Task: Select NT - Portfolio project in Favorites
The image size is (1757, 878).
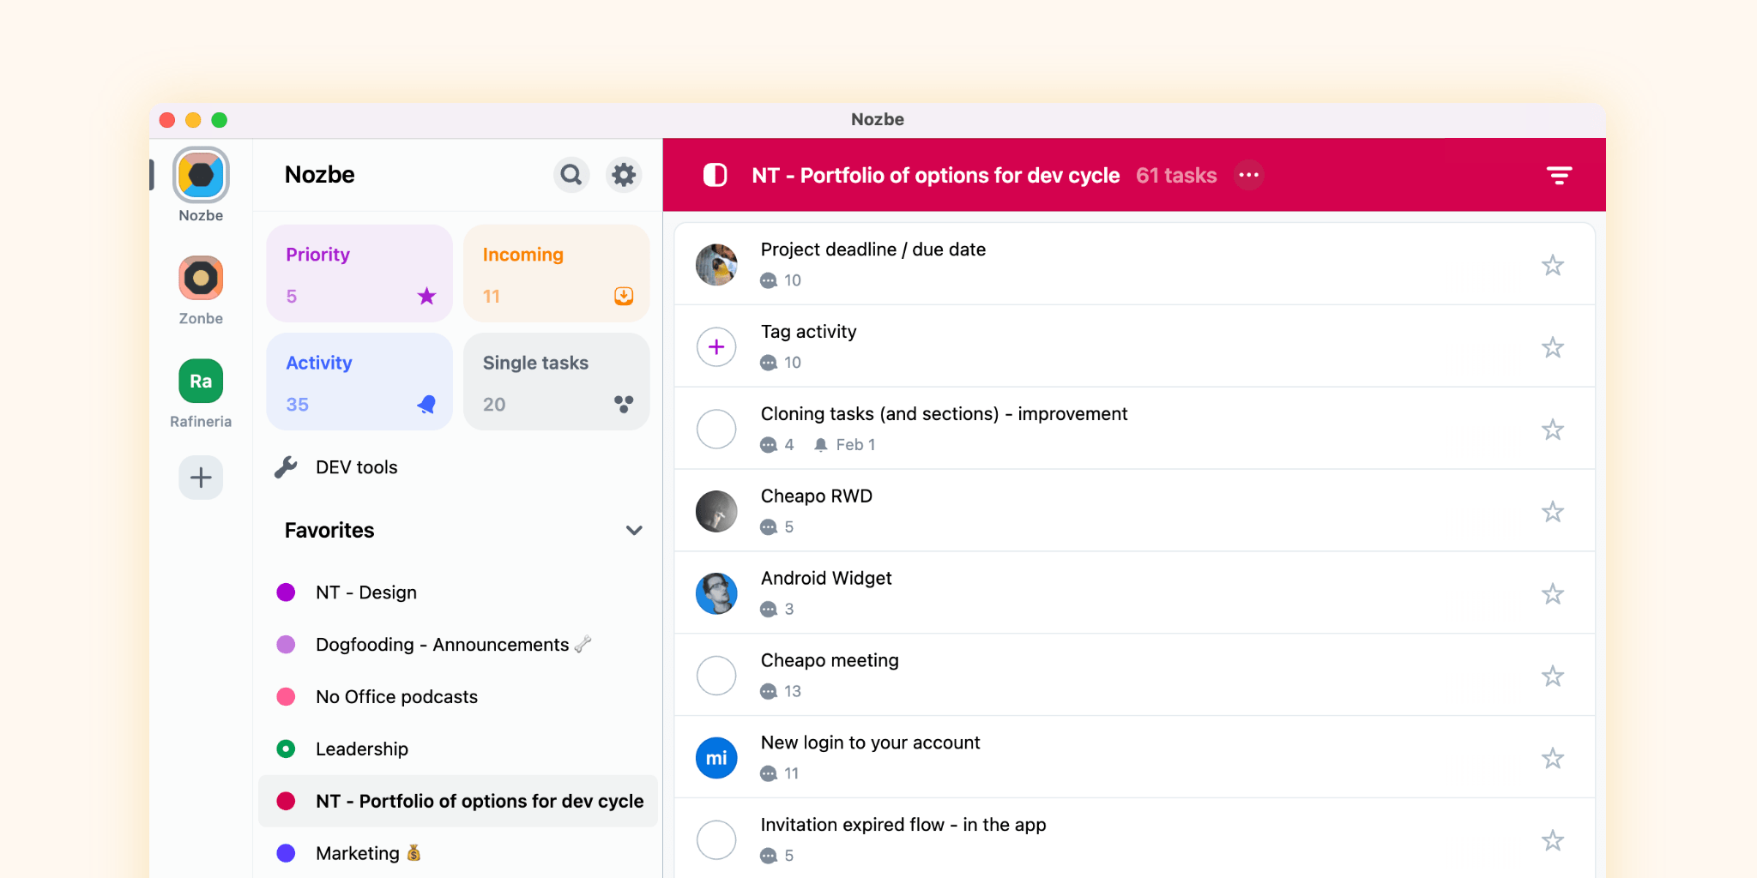Action: click(x=458, y=802)
